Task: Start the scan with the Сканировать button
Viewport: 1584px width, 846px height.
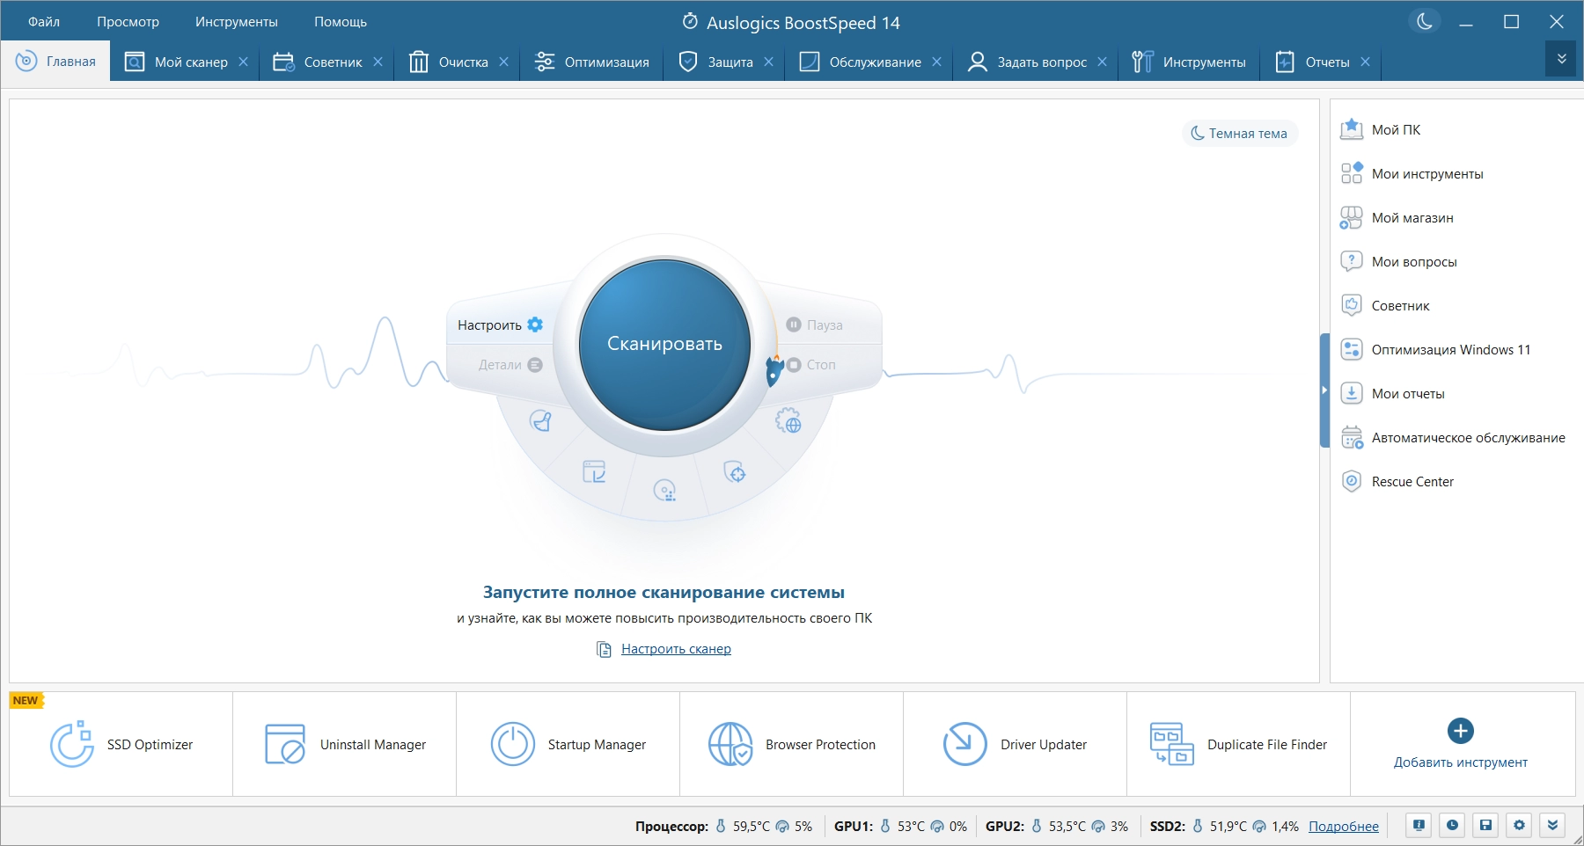Action: coord(664,344)
